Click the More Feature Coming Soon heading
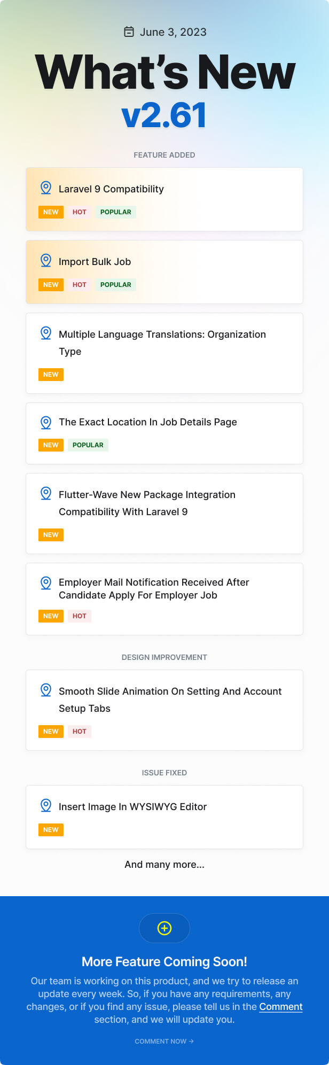The height and width of the screenshot is (1065, 329). click(x=164, y=962)
